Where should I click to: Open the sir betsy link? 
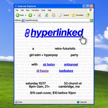coord(49,65)
